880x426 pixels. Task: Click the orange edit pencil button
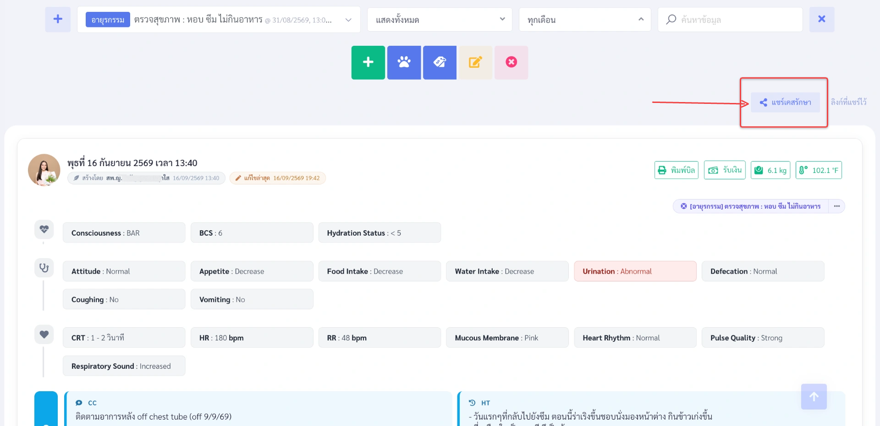475,62
